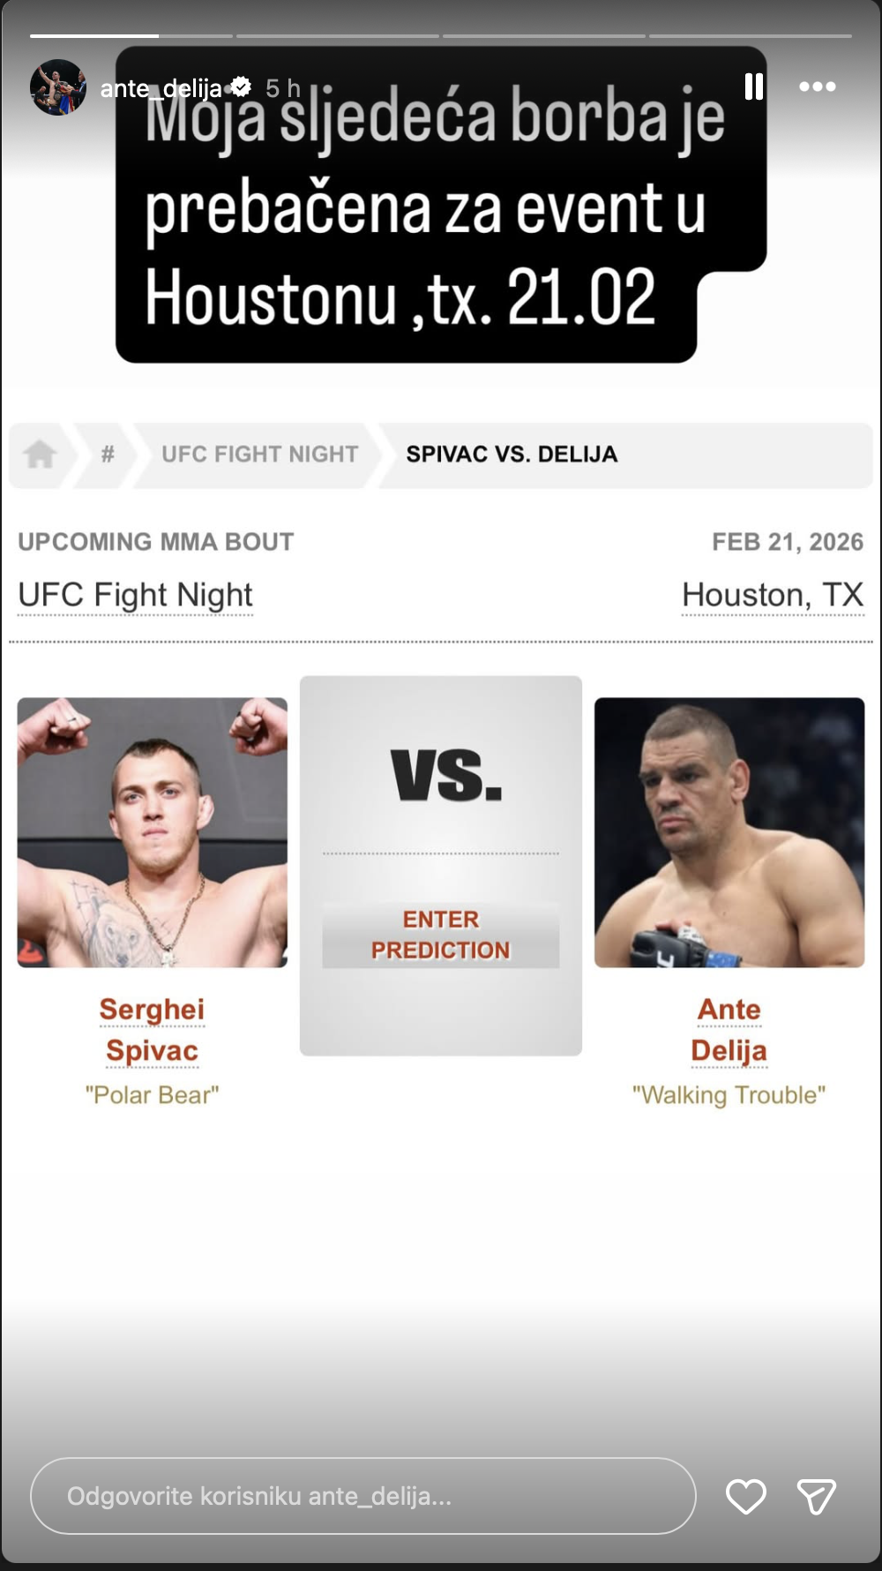Open the UFC Fight Night event link
Image resolution: width=882 pixels, height=1571 pixels.
point(135,596)
